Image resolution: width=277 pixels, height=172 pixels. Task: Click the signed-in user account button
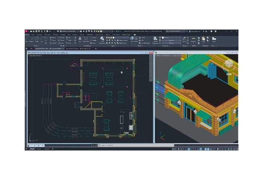(x=195, y=31)
